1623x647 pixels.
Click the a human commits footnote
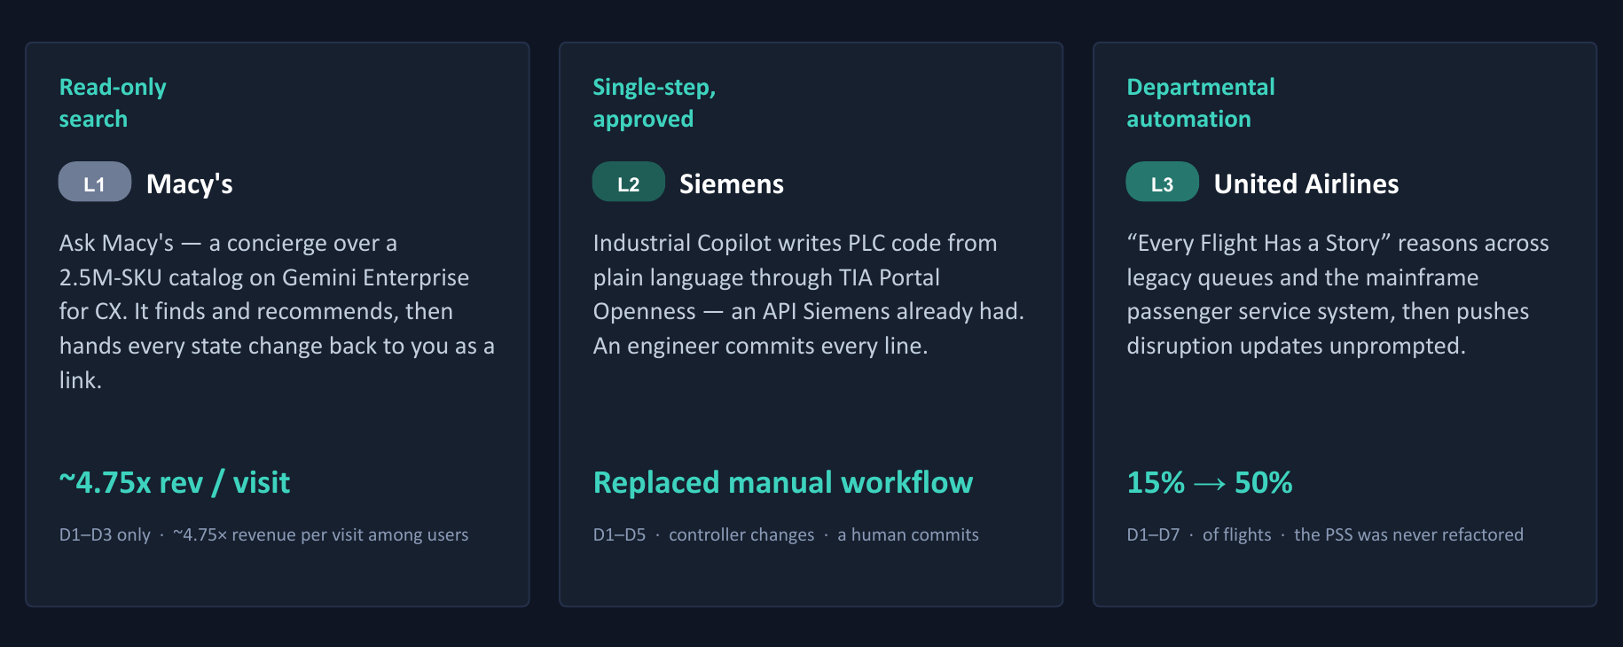[x=908, y=534]
